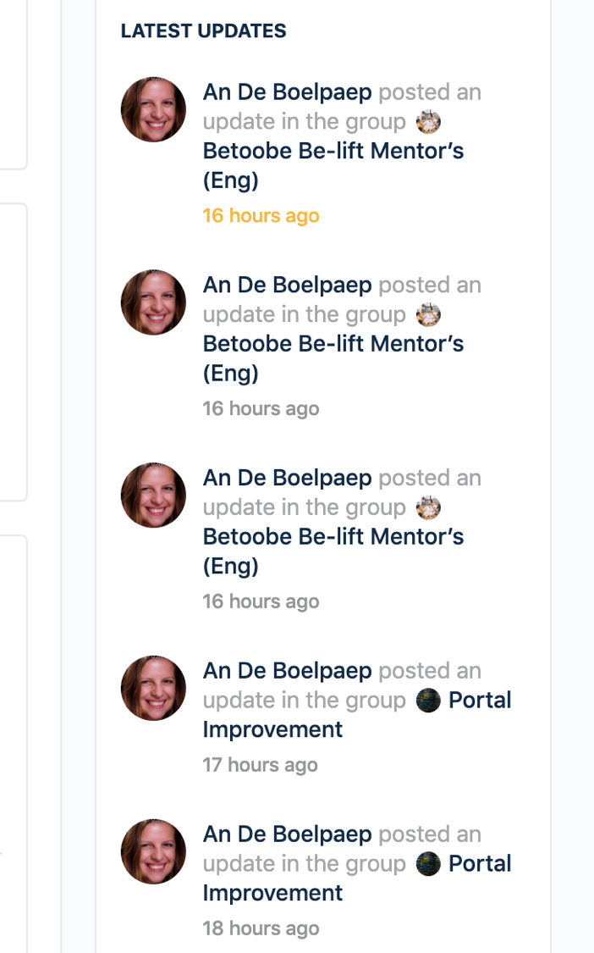Click grey 16 hours ago in second update

coord(261,408)
